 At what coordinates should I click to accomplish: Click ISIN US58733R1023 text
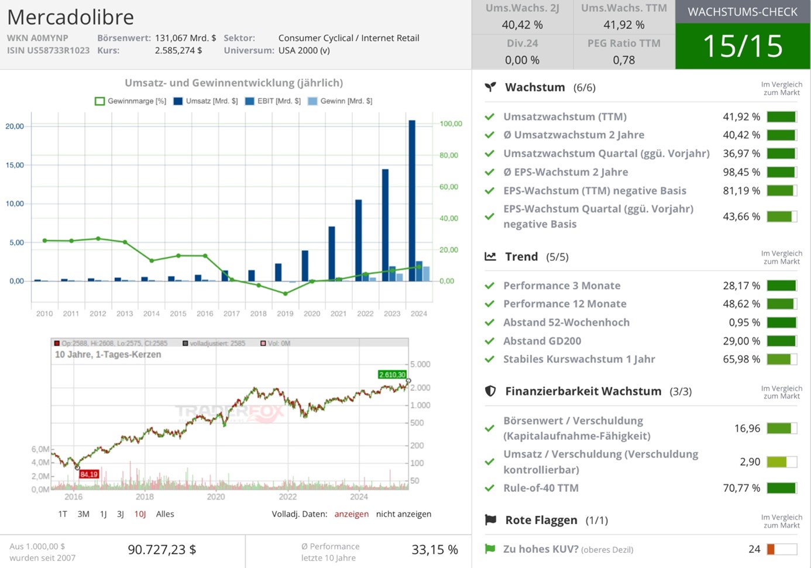point(49,50)
